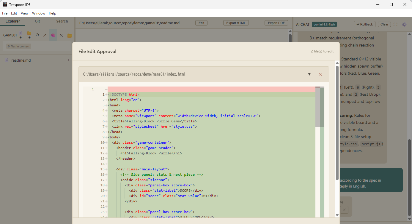The height and width of the screenshot is (224, 412).
Task: Open the File menu
Action: click(5, 13)
